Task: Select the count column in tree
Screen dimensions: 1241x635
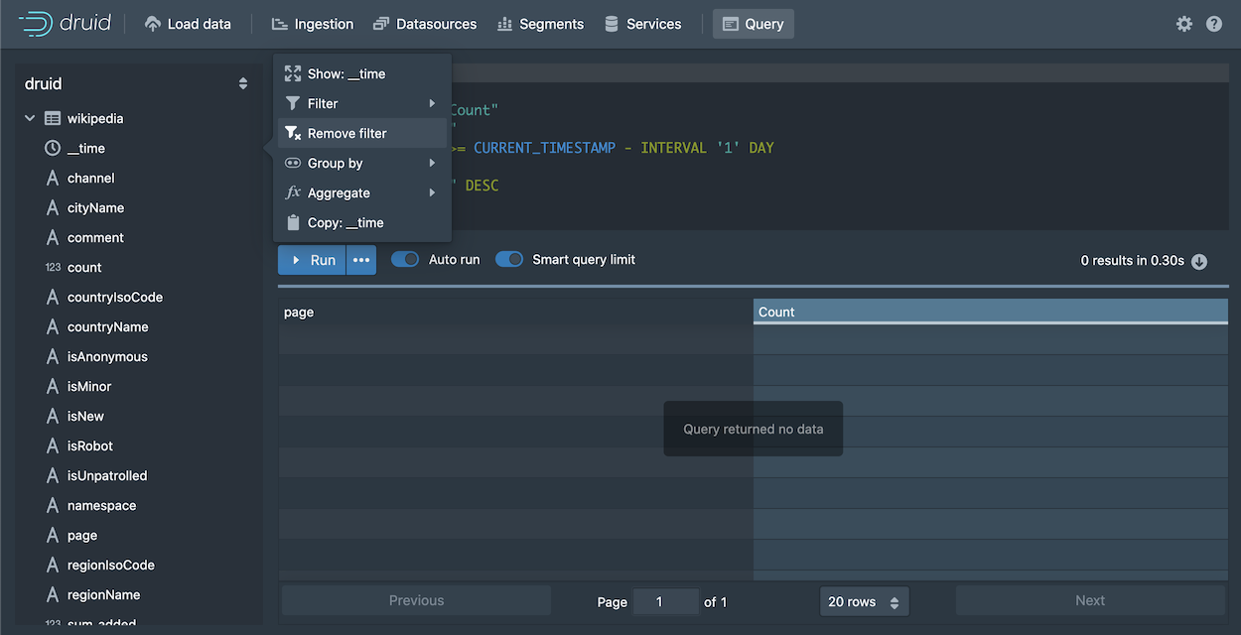Action: click(x=84, y=267)
